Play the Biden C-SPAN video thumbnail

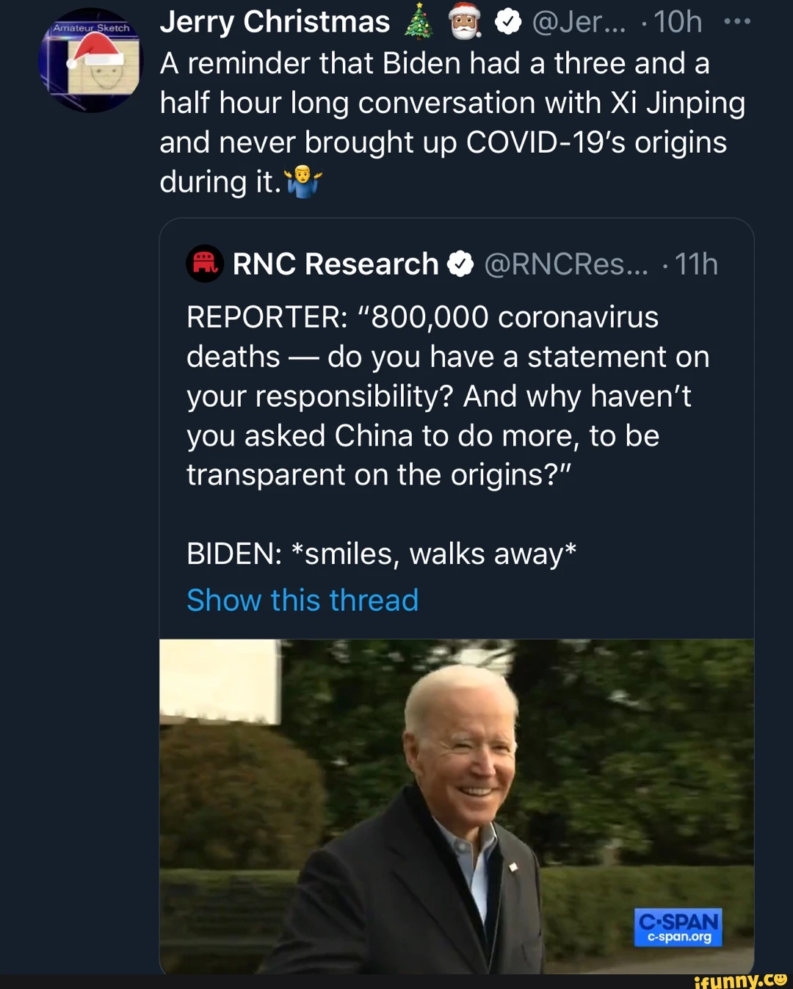click(x=456, y=805)
